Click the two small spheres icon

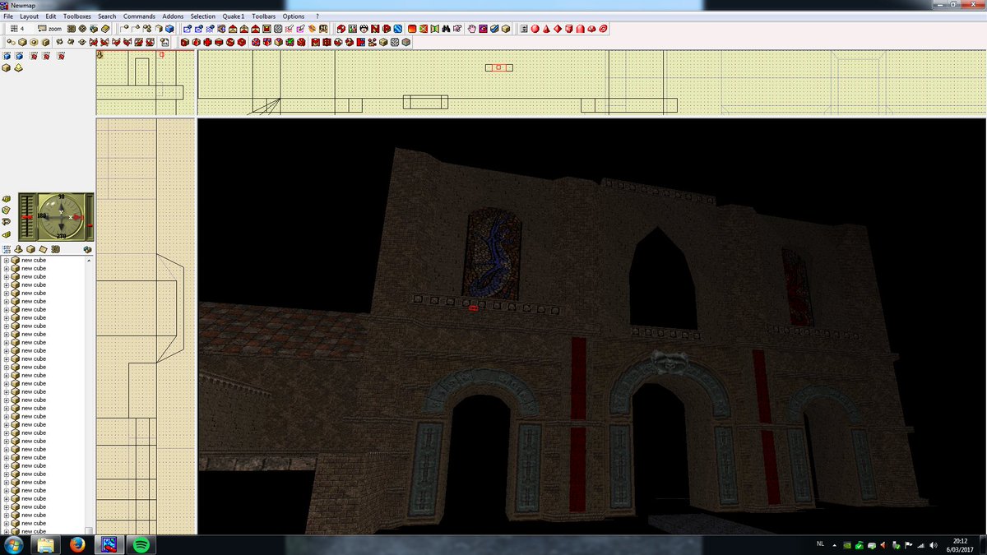pos(11,42)
